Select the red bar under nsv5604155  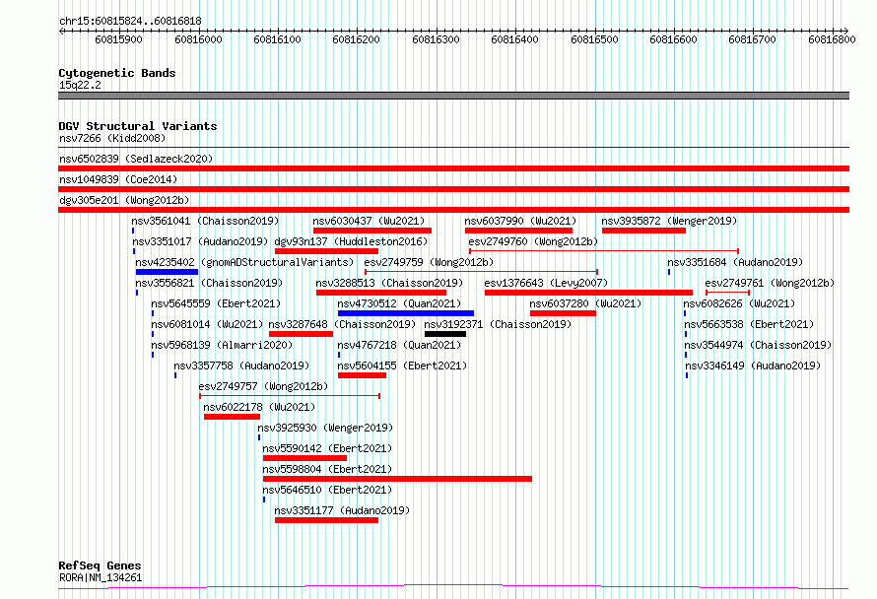(362, 375)
